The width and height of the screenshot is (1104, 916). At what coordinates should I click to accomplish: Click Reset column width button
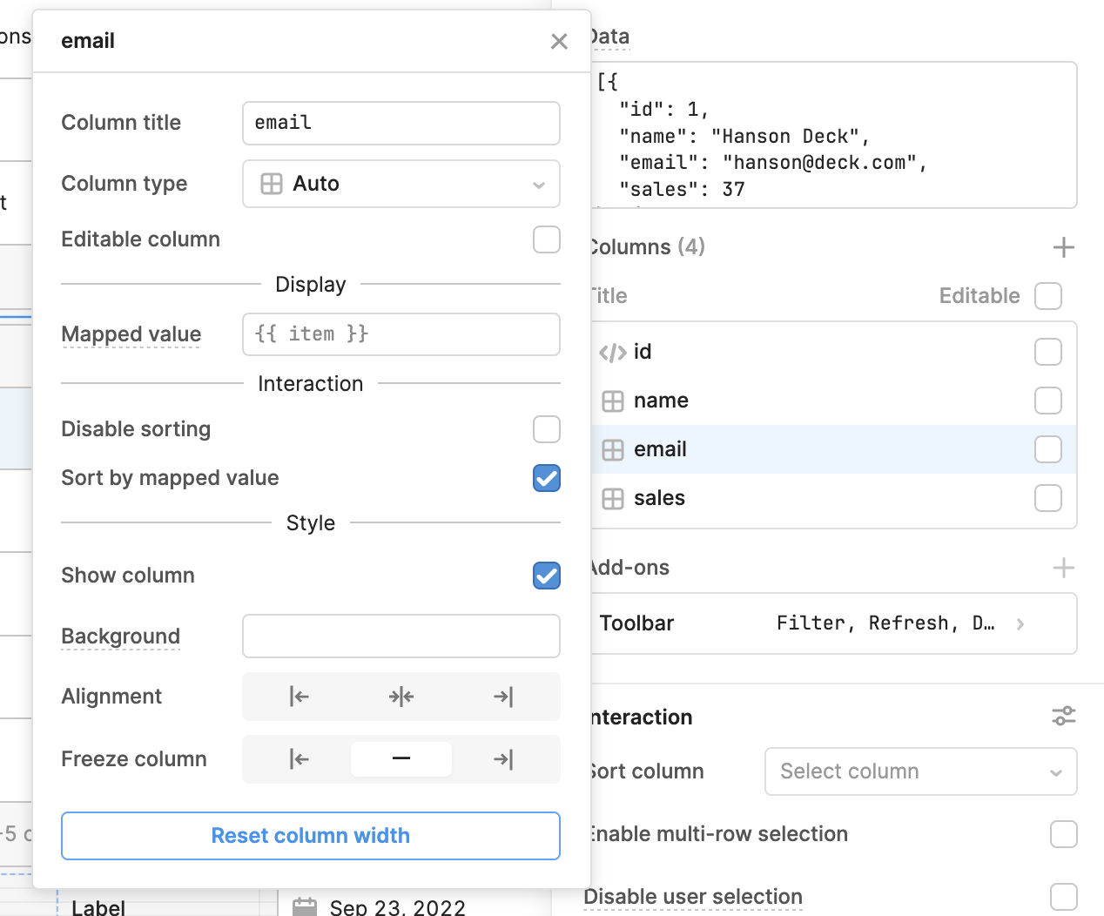311,836
